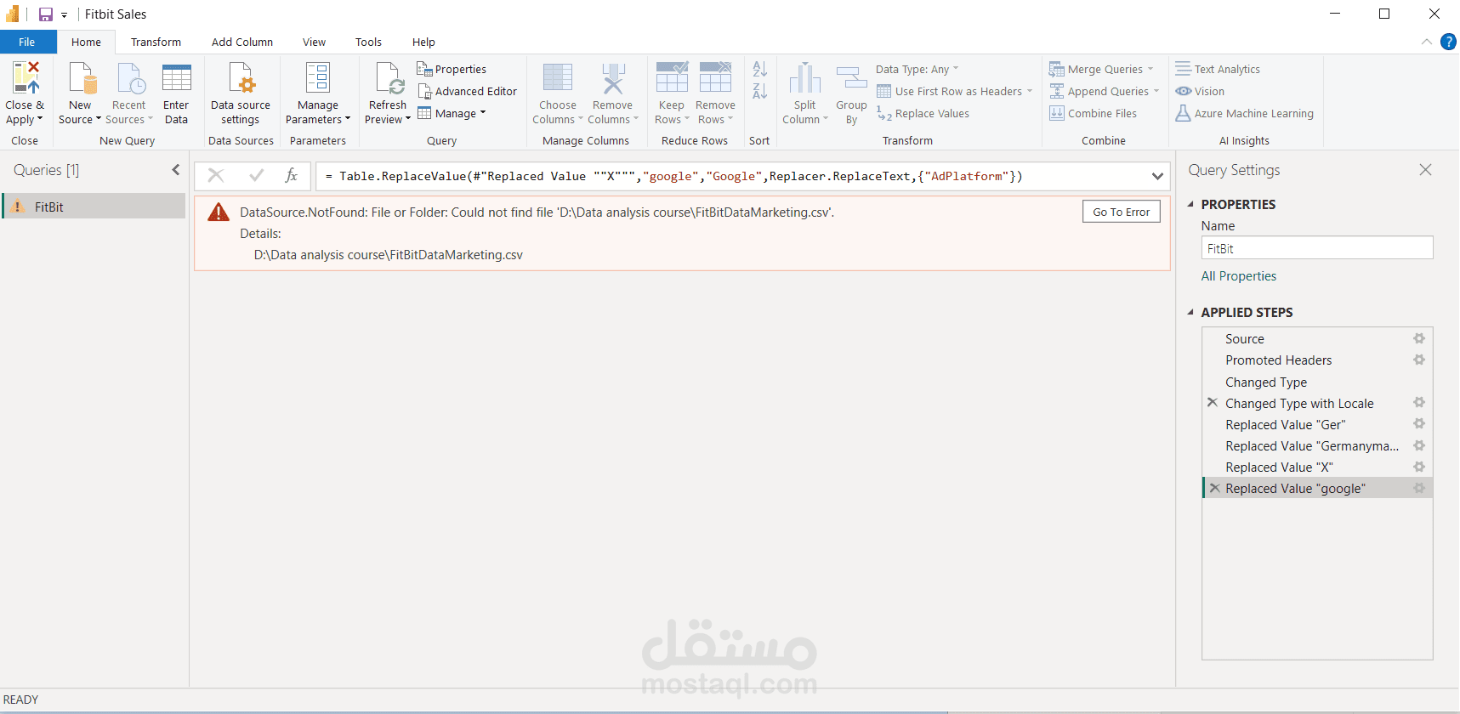Open Enter Data table icon

point(176,77)
